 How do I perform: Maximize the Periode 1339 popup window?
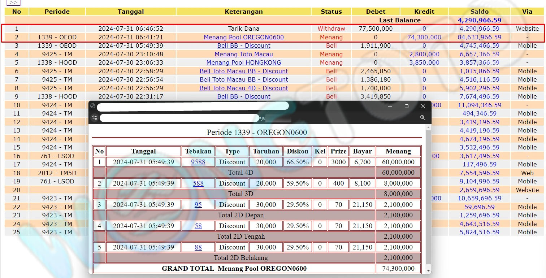(407, 106)
